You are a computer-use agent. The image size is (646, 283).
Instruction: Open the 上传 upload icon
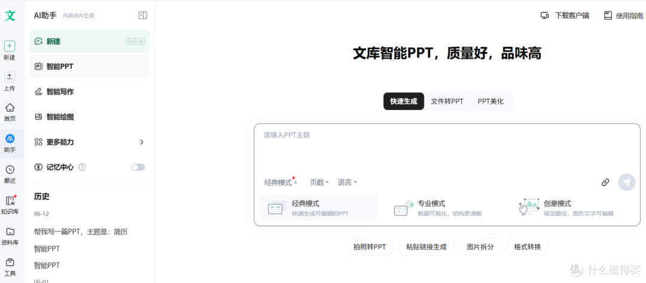point(10,77)
